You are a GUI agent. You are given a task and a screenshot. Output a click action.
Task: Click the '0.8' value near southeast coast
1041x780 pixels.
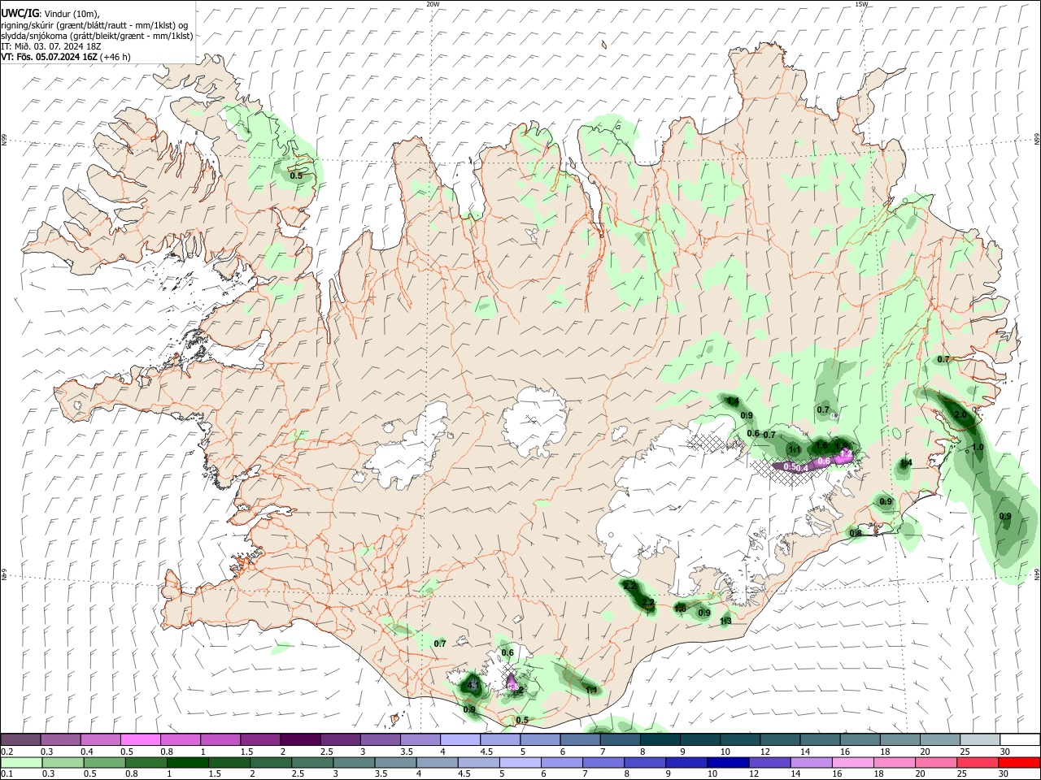tap(856, 533)
